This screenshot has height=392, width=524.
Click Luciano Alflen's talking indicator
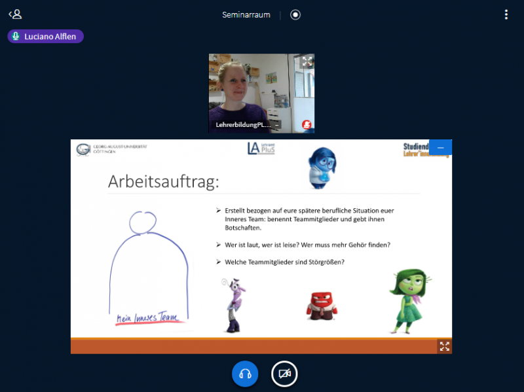[45, 37]
